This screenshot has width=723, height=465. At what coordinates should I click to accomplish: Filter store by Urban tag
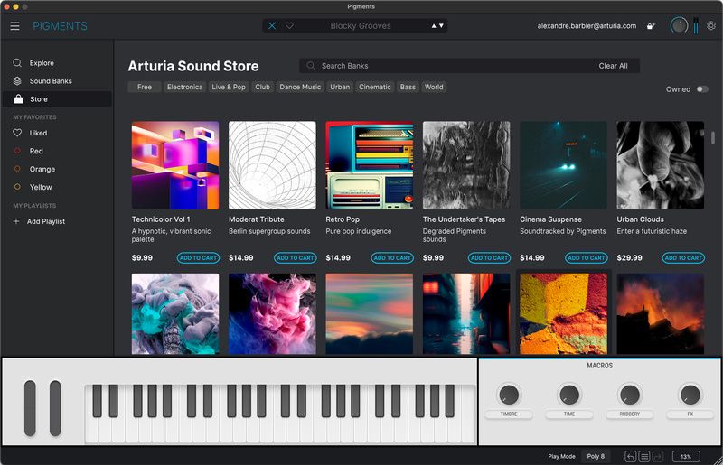click(x=340, y=87)
